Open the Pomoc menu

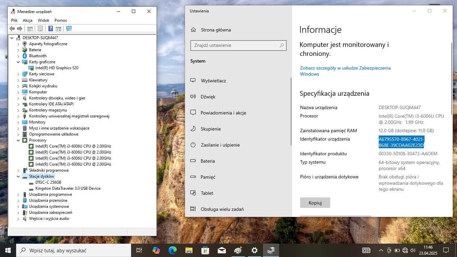point(61,20)
